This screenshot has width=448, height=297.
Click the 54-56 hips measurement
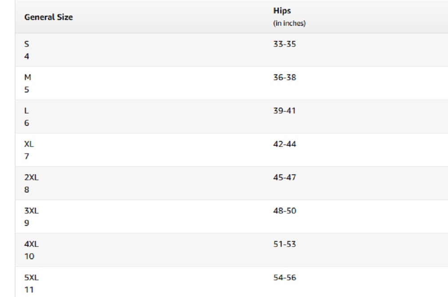click(x=285, y=278)
